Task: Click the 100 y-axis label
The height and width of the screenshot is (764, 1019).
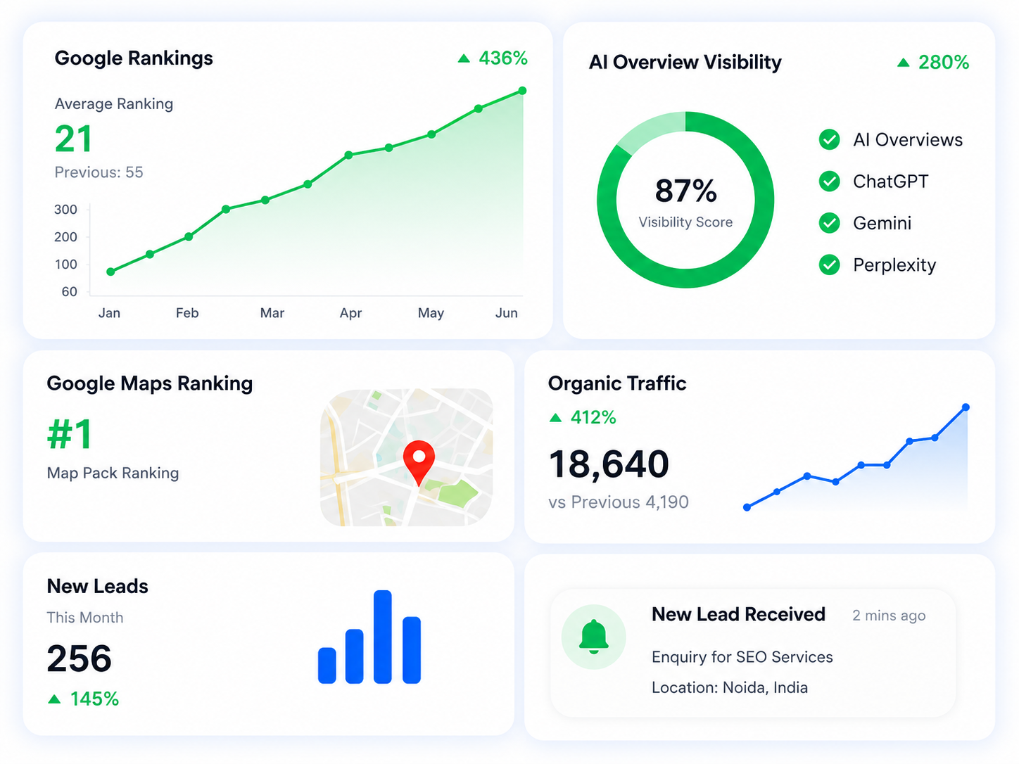Action: tap(65, 265)
